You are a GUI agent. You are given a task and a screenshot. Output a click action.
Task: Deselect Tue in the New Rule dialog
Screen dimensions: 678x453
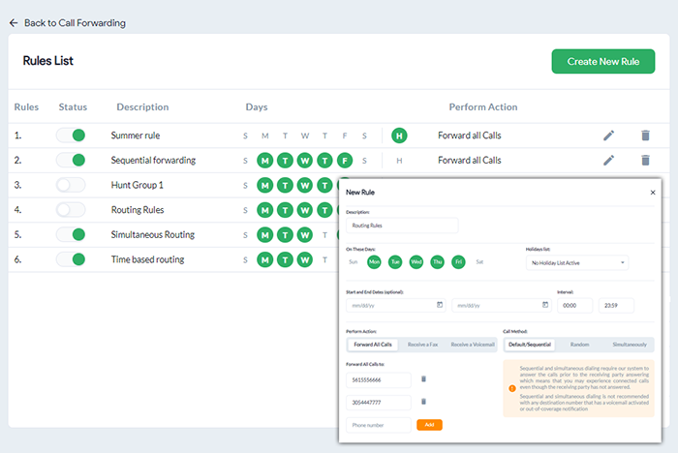[395, 262]
